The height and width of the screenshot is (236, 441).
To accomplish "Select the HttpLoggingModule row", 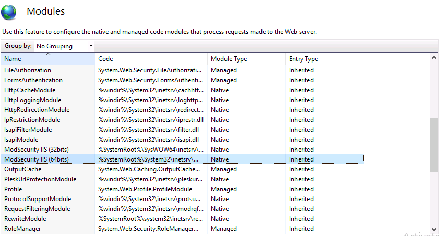I will coord(182,100).
